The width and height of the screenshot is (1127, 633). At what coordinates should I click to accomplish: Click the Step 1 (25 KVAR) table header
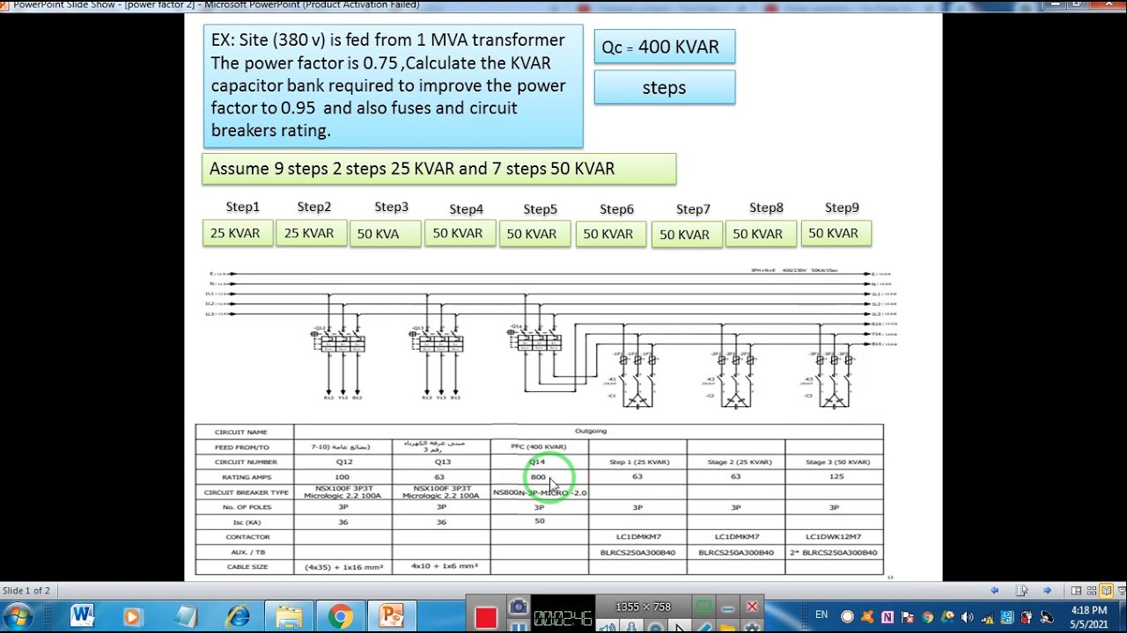pyautogui.click(x=637, y=462)
